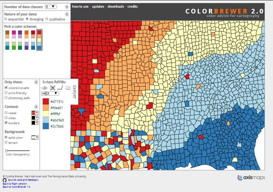Click the #abd9e9 hex value text

pos(57,120)
